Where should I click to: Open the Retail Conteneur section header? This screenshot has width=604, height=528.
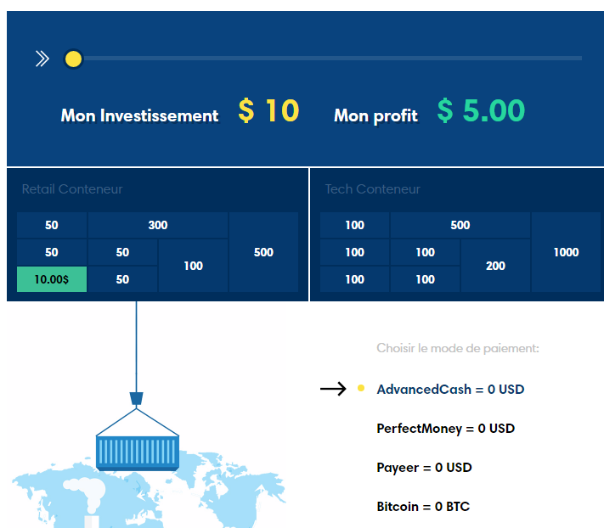pyautogui.click(x=72, y=189)
